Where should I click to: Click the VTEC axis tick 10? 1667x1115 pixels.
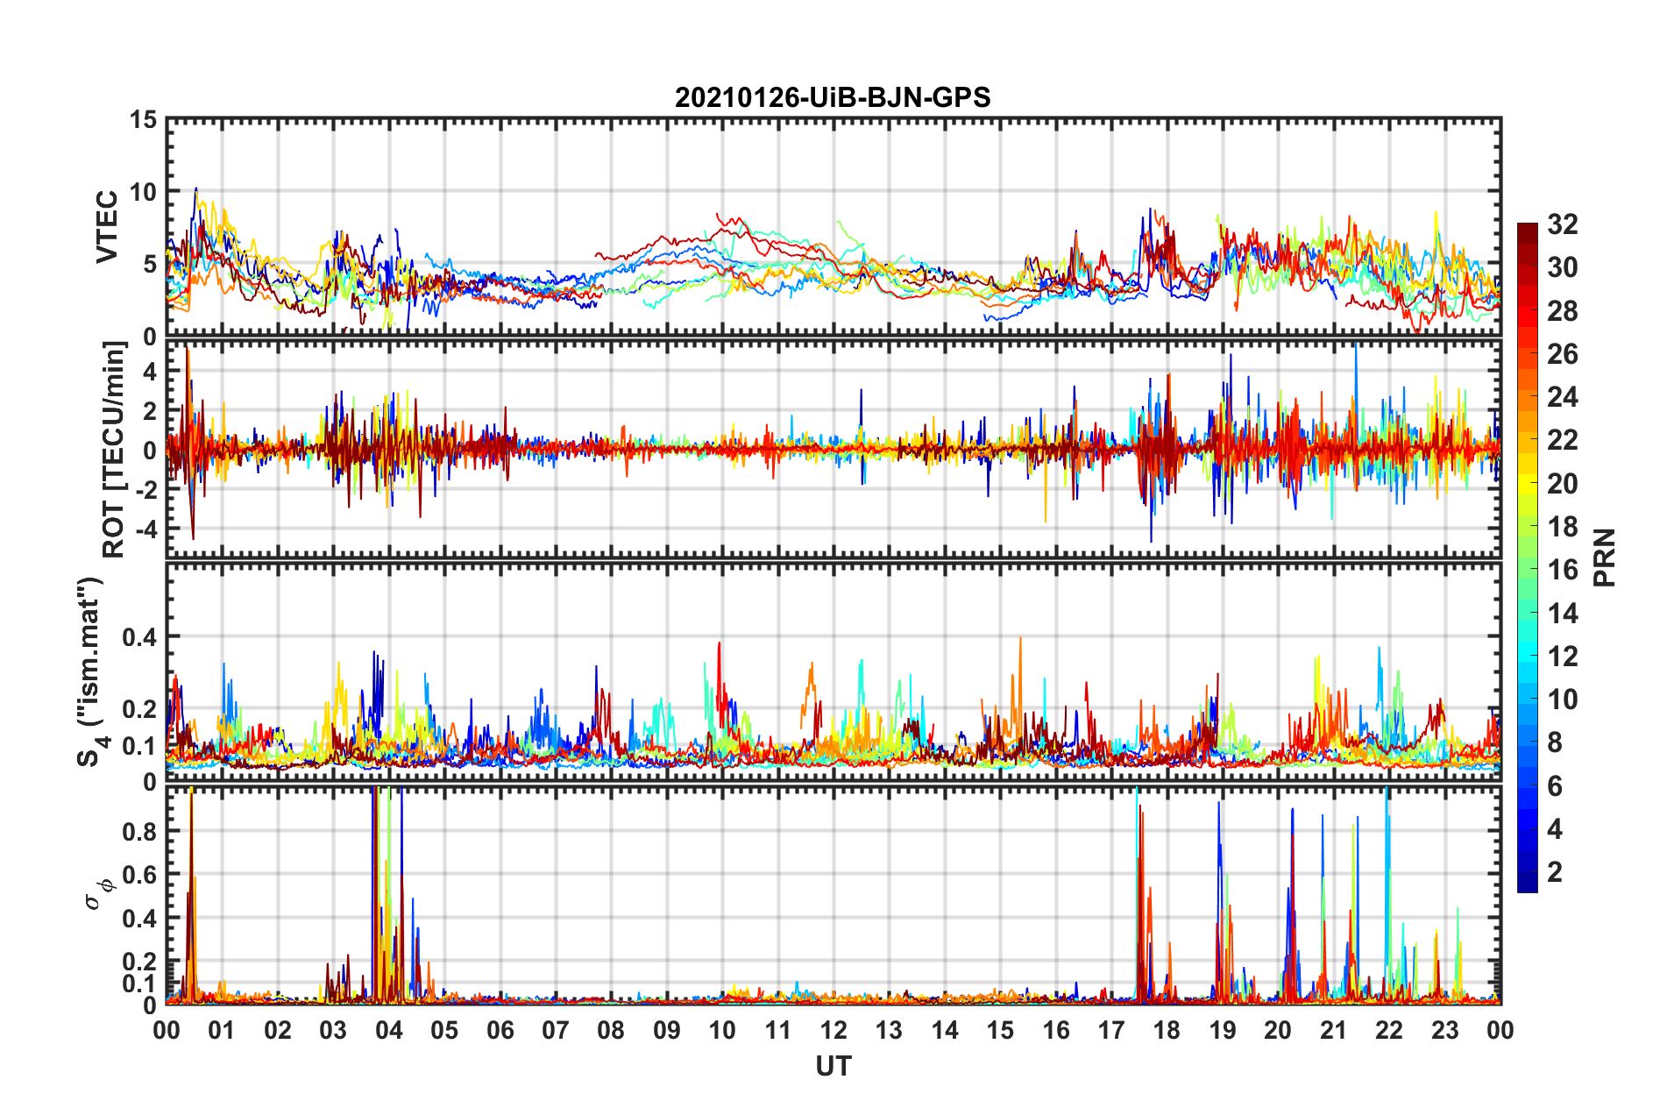coord(144,192)
